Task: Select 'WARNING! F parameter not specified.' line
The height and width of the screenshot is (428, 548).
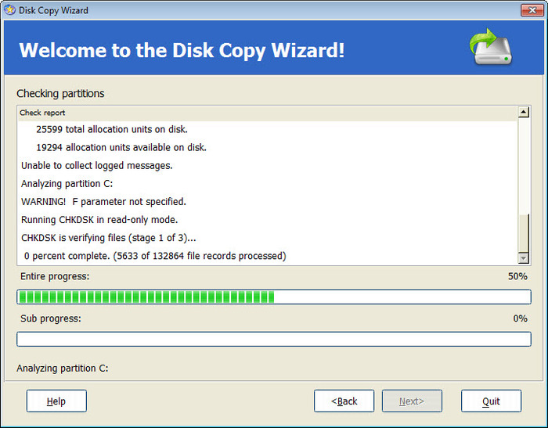Action: tap(103, 202)
